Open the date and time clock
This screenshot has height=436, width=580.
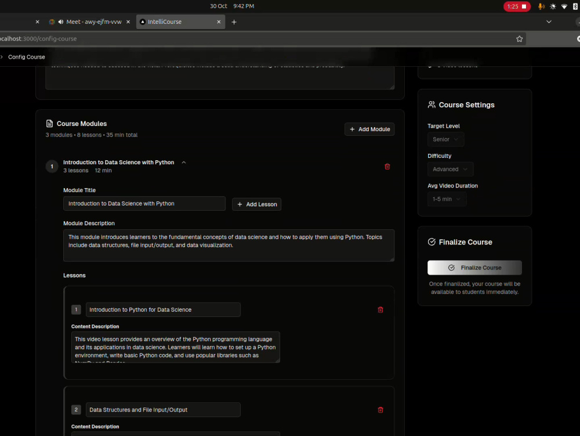coord(232,6)
